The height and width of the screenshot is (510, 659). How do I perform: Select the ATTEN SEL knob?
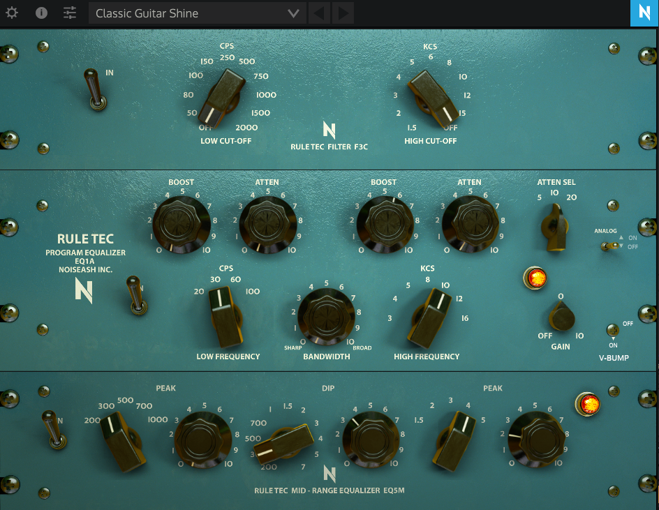coord(555,223)
